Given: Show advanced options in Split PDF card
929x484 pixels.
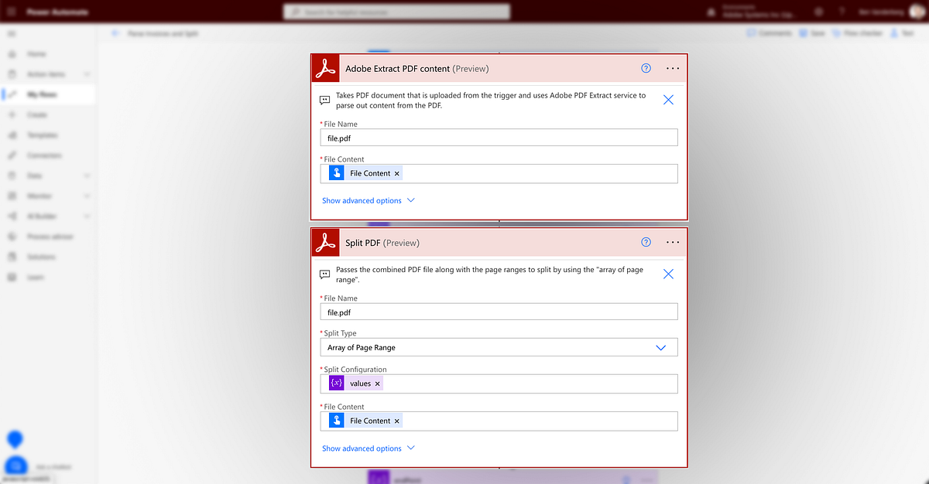Looking at the screenshot, I should click(x=362, y=448).
